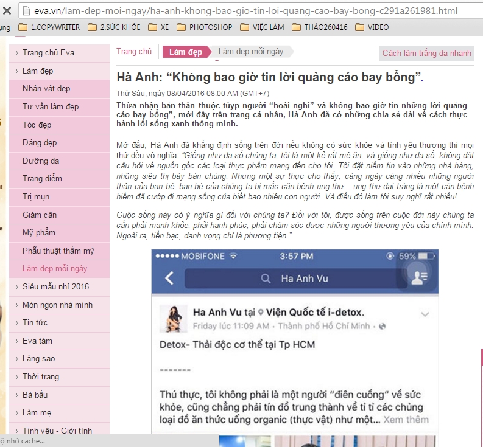
Task: Select Tư vấn làm đẹp submenu item
Action: pyautogui.click(x=60, y=107)
